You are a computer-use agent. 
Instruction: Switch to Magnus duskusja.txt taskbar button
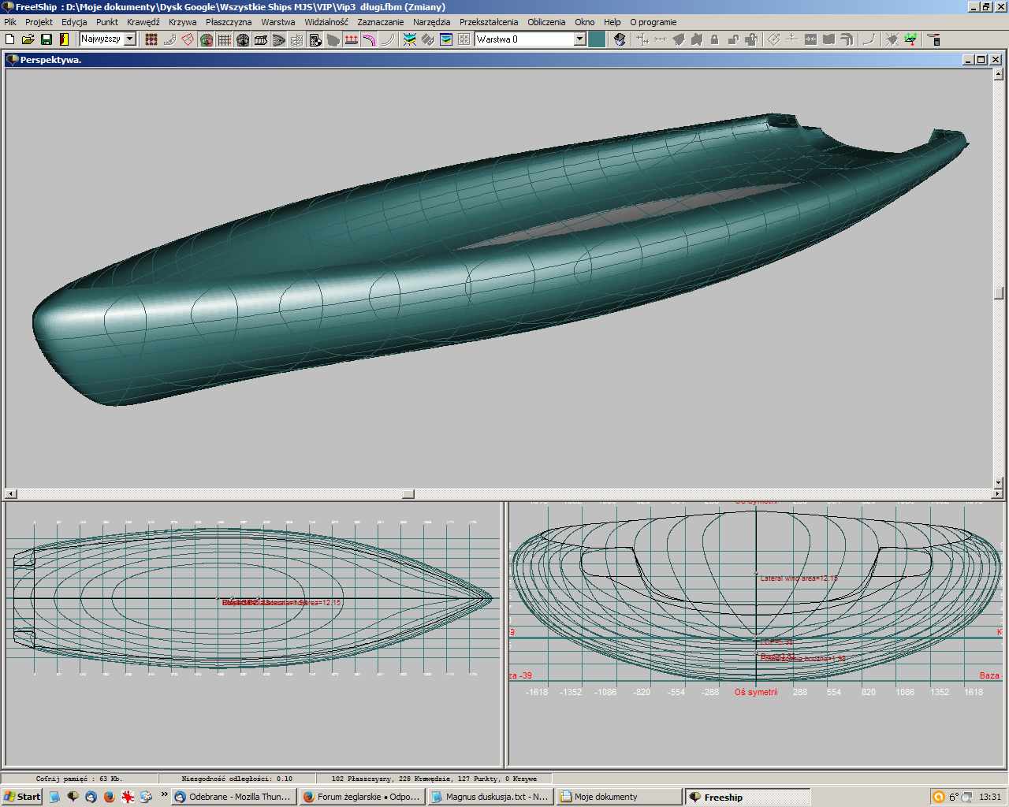tap(490, 797)
